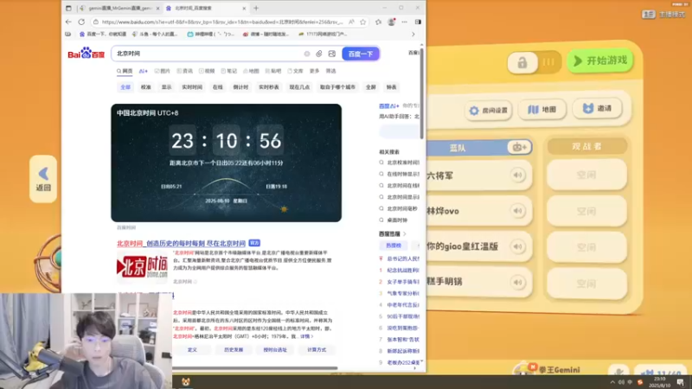Switch to the gemini live stream tab
The height and width of the screenshot is (389, 692).
120,8
